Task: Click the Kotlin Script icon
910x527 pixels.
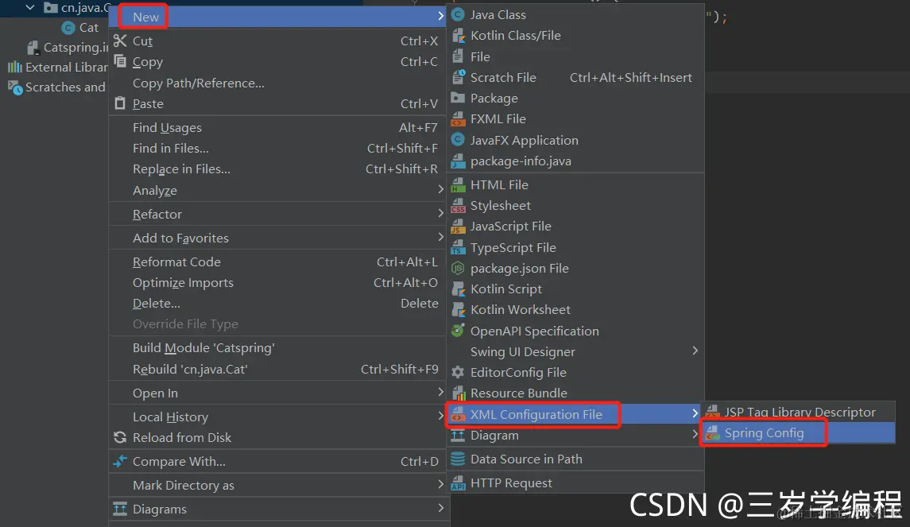Action: click(x=458, y=289)
